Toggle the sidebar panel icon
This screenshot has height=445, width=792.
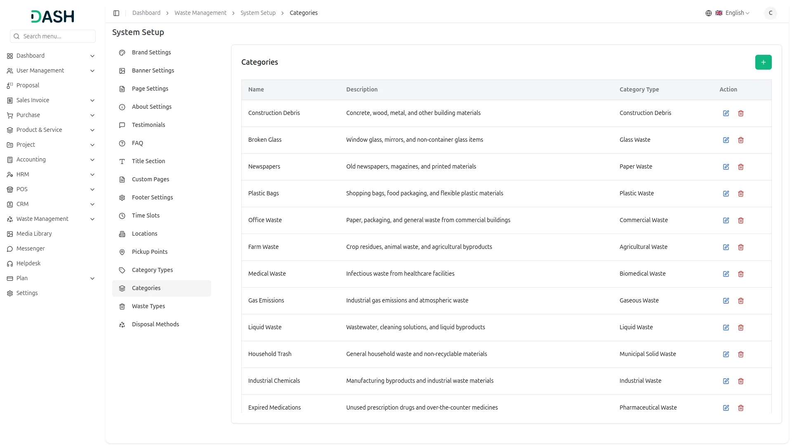116,13
